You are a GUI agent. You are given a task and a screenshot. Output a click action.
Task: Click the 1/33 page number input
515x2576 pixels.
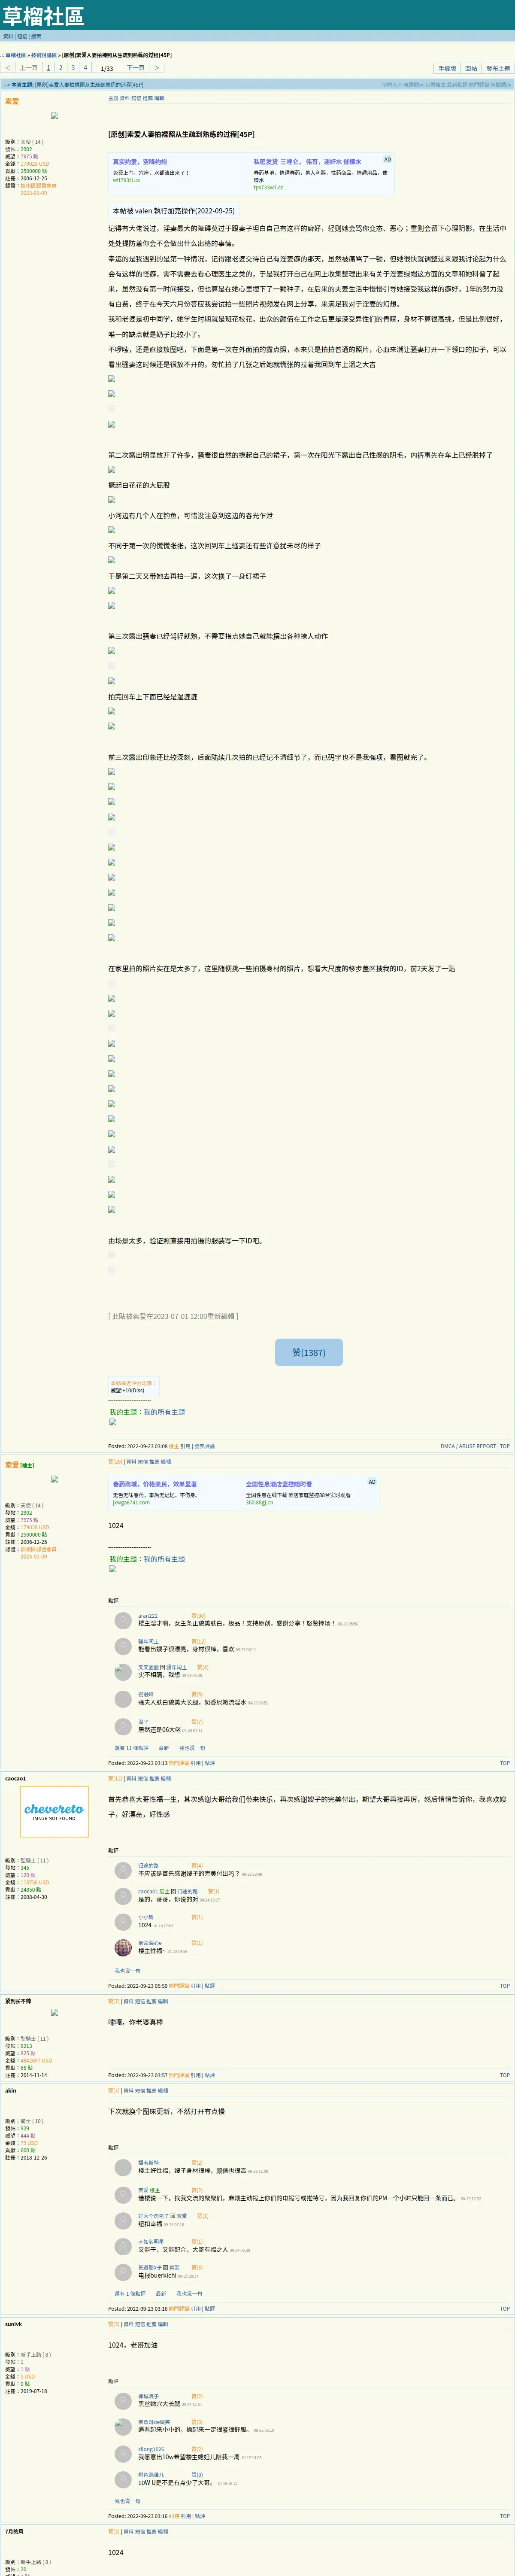click(x=107, y=68)
